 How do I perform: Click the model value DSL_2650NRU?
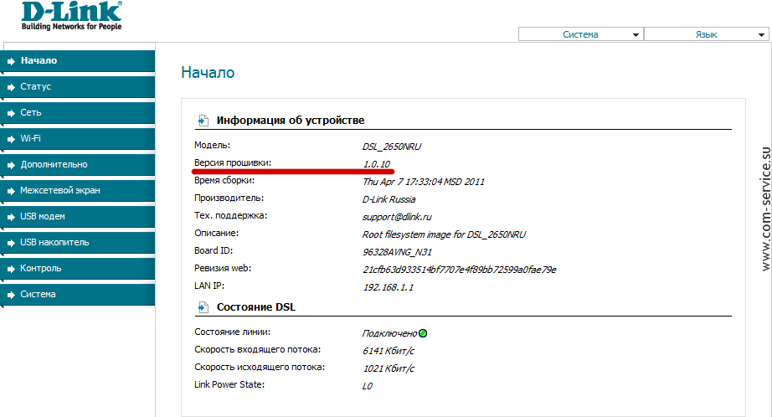392,147
